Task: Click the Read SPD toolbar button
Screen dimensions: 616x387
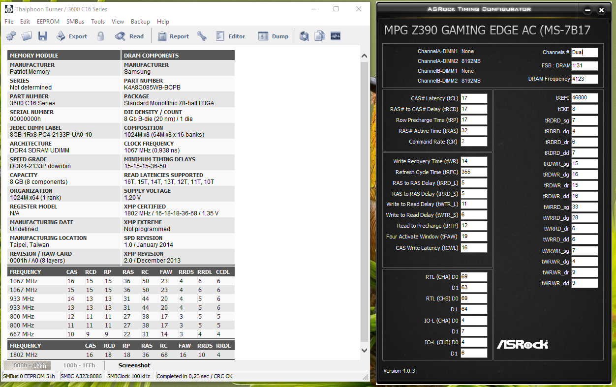Action: point(129,36)
